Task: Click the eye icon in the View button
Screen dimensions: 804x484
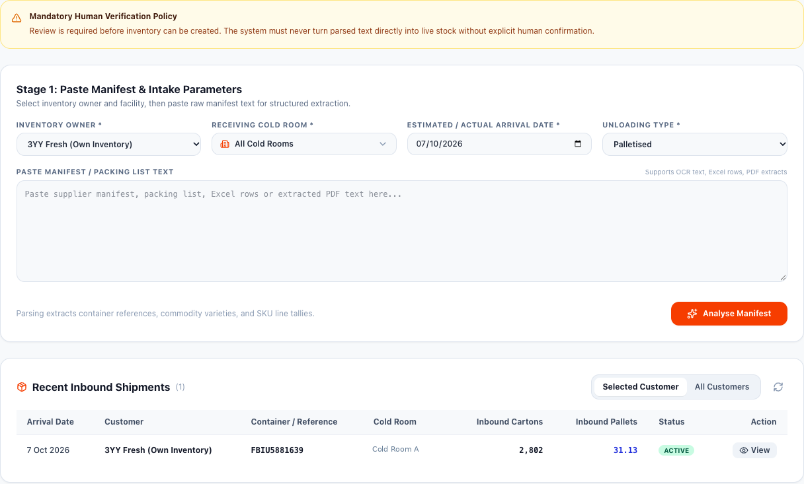Action: (744, 450)
